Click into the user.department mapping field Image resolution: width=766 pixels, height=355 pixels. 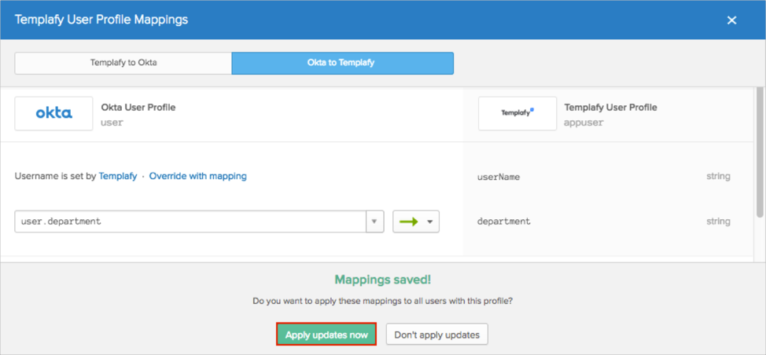(x=189, y=221)
